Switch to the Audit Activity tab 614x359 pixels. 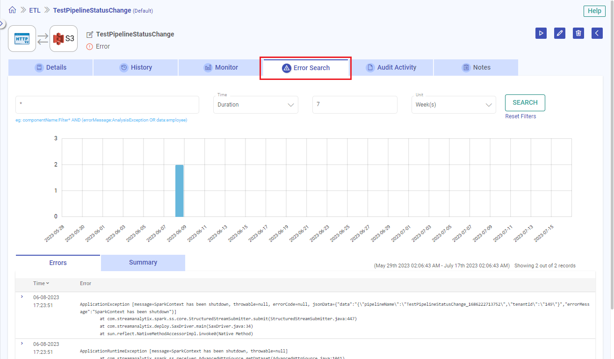point(391,67)
